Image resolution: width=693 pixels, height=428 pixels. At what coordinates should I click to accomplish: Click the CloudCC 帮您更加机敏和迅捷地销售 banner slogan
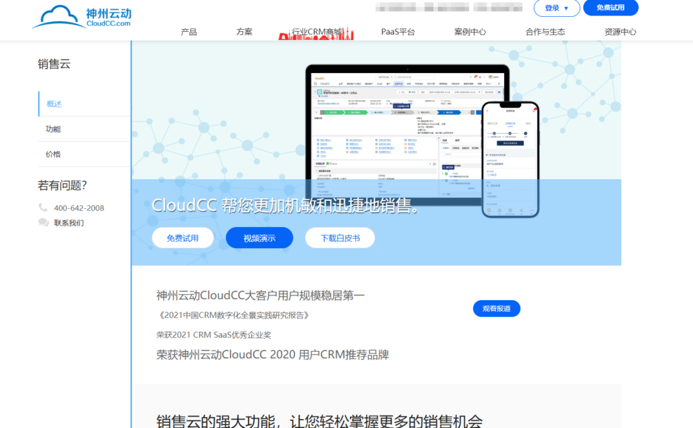tap(285, 206)
